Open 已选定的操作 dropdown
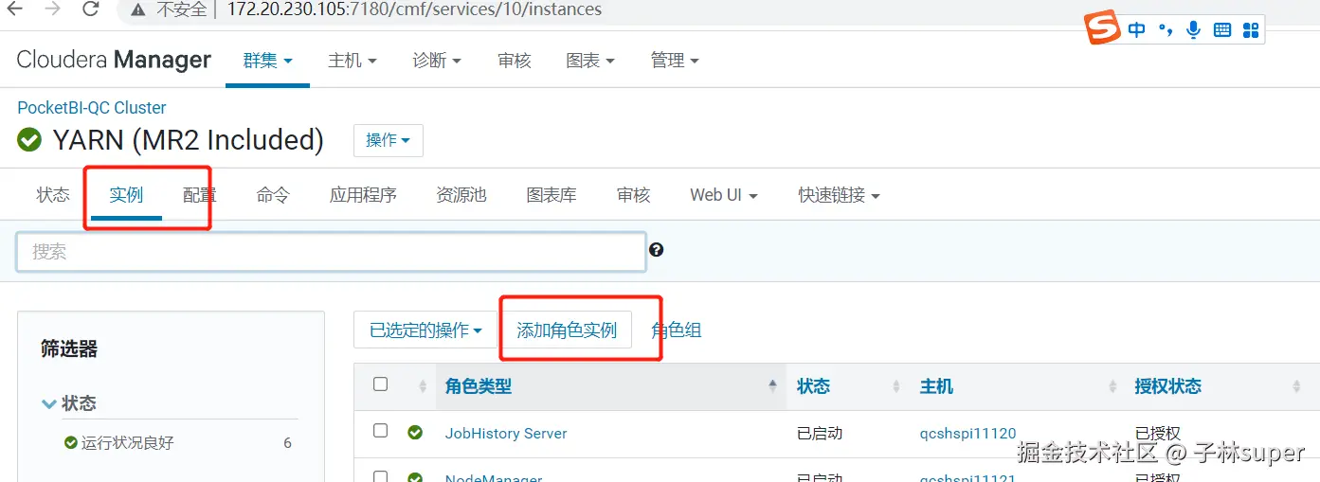The height and width of the screenshot is (482, 1320). pos(426,330)
